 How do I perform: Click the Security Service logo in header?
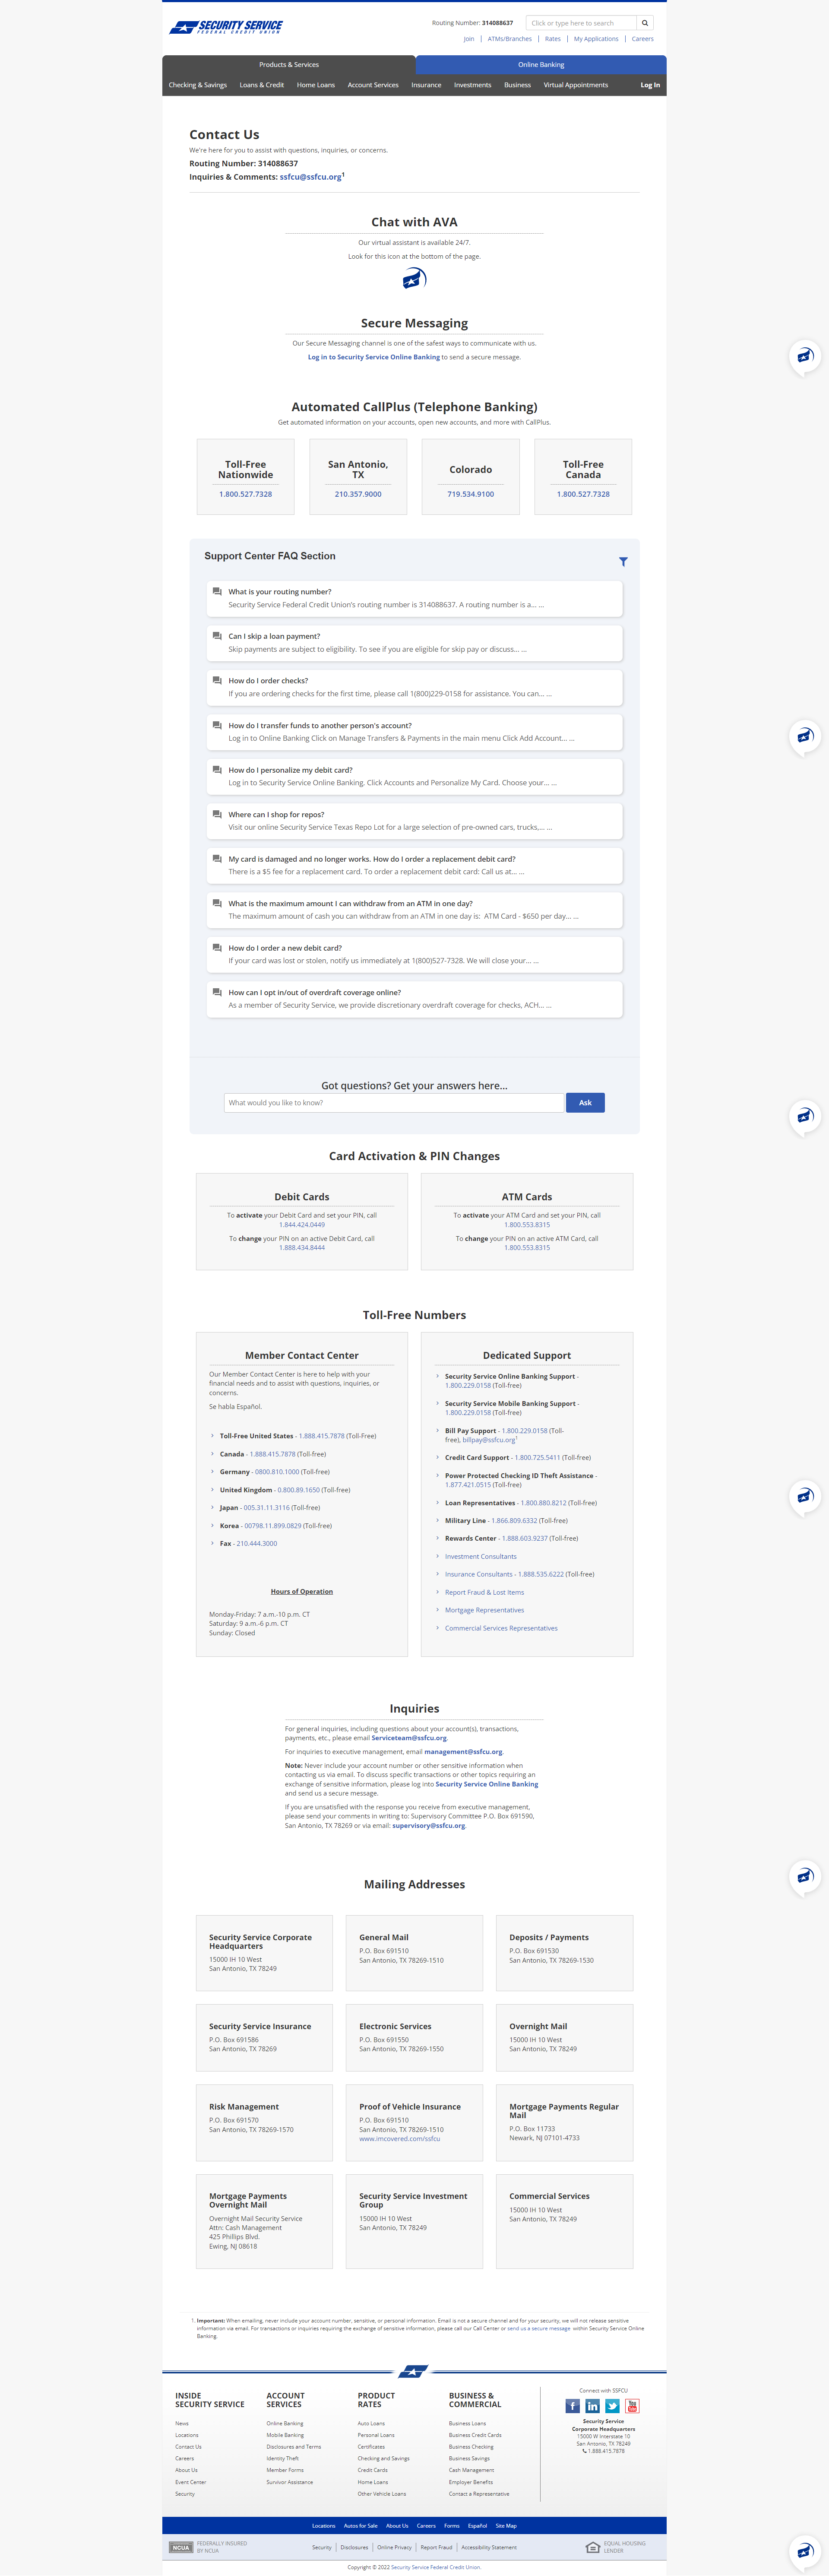click(x=226, y=27)
